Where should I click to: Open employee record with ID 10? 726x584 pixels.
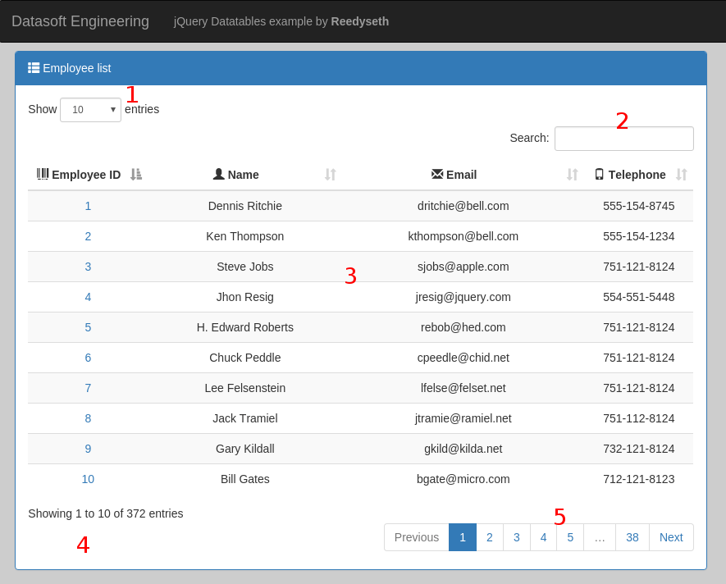(x=88, y=479)
